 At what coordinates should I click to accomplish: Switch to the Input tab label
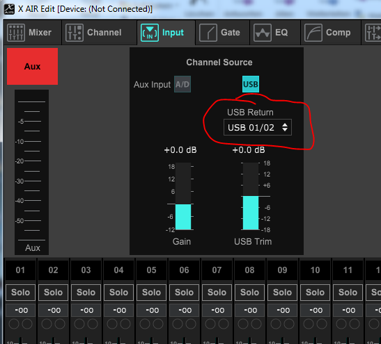pyautogui.click(x=173, y=33)
